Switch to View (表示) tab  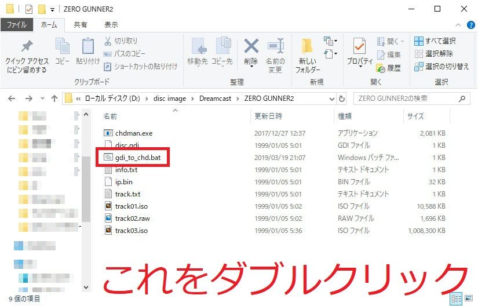(111, 25)
